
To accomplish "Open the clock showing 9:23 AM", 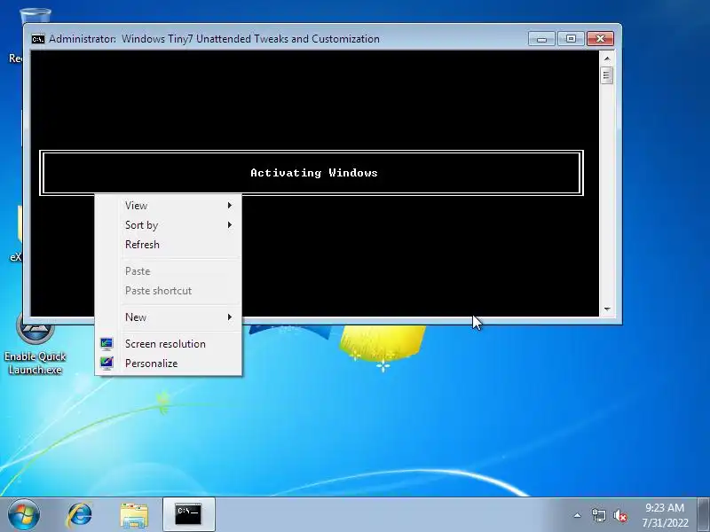I will tap(664, 507).
